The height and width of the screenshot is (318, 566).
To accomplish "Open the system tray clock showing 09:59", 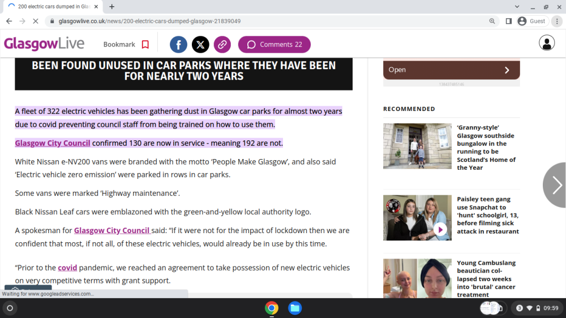I will [x=551, y=308].
